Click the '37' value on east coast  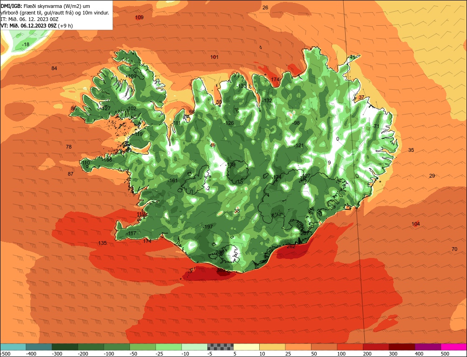(x=361, y=98)
